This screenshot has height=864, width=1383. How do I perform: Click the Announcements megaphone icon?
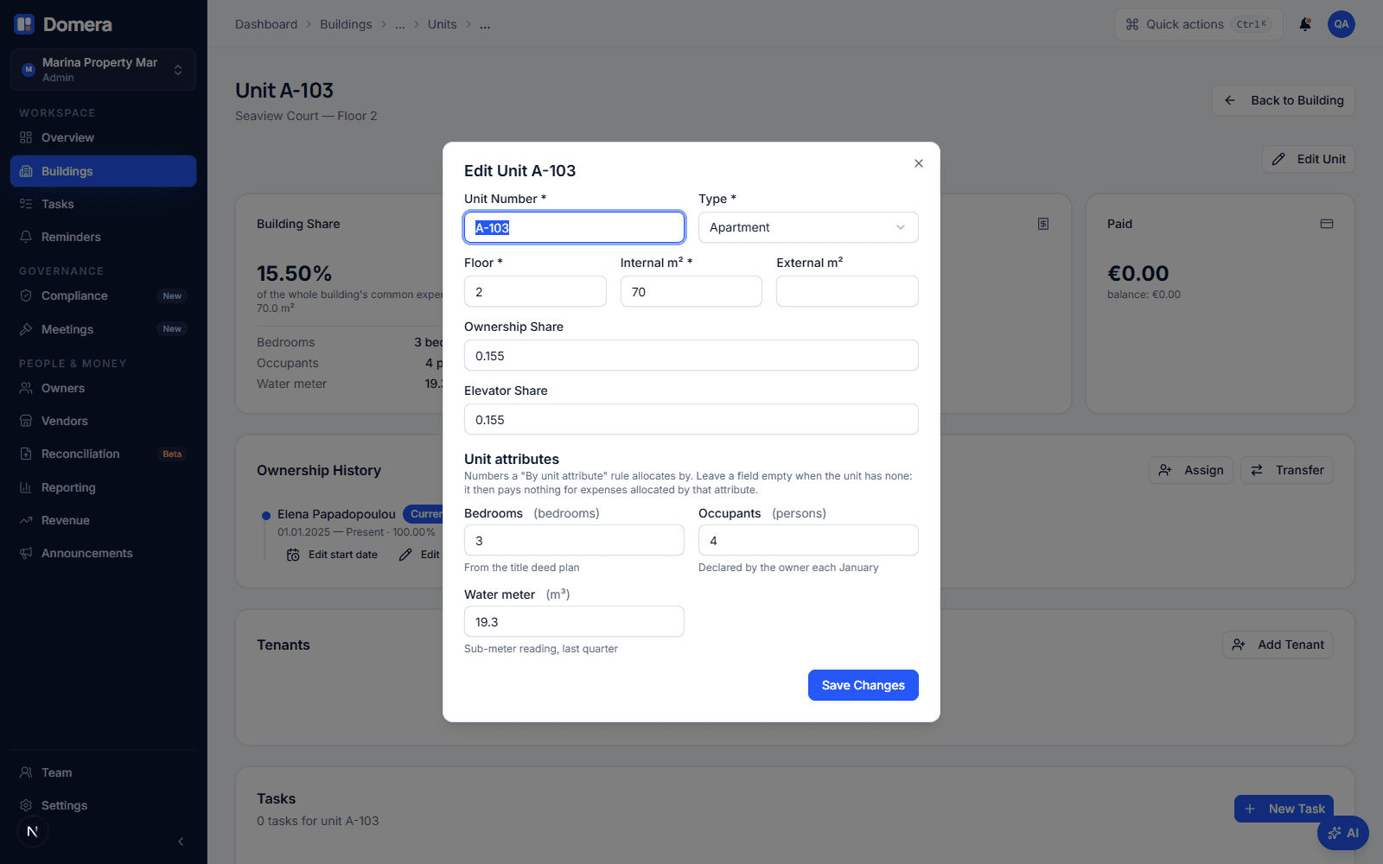point(26,553)
